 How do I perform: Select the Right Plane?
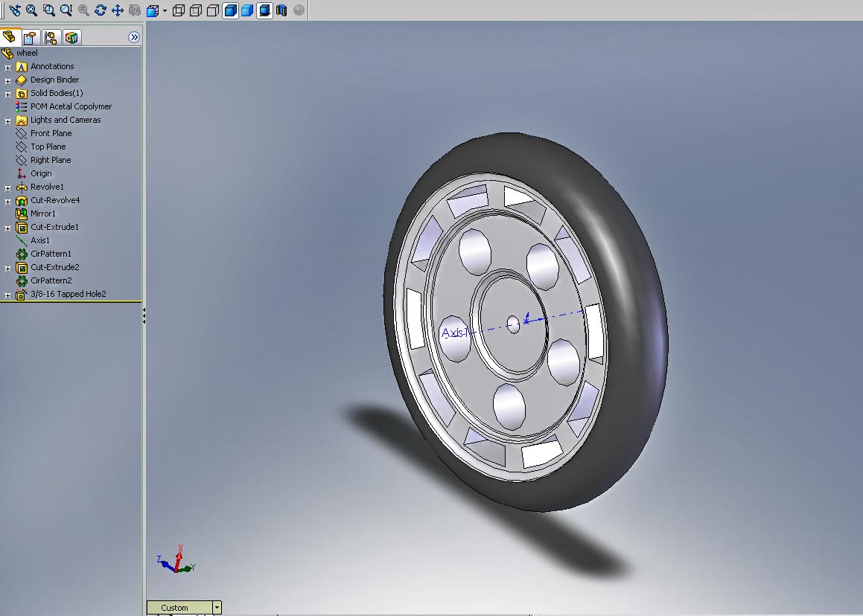click(x=51, y=160)
